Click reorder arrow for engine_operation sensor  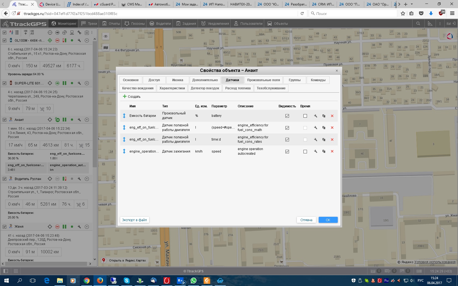pyautogui.click(x=124, y=151)
